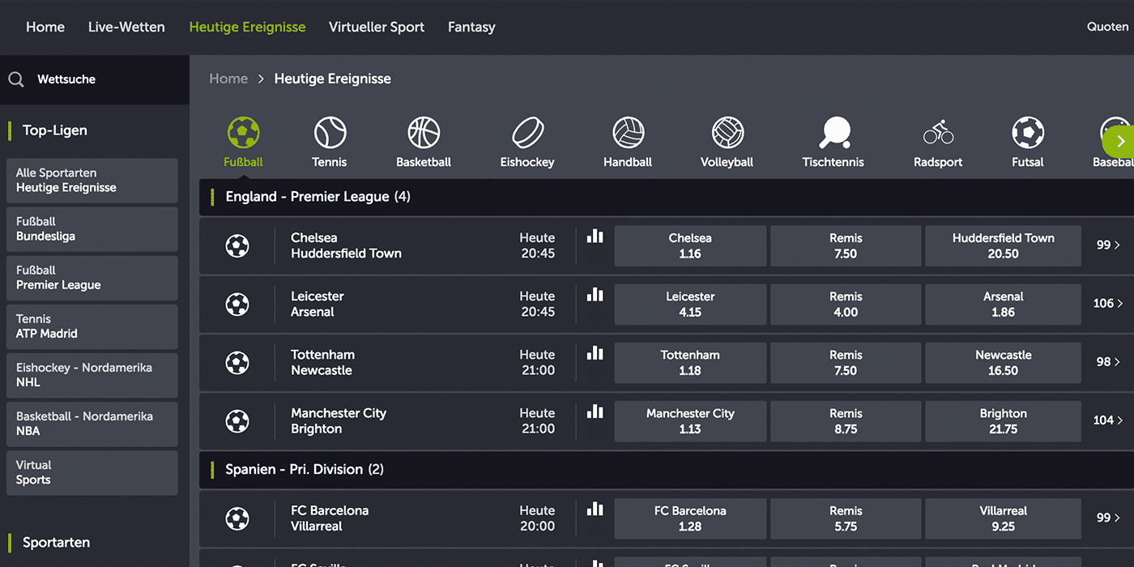Open the Manchester City vs Brighton match
1134x567 pixels.
339,420
